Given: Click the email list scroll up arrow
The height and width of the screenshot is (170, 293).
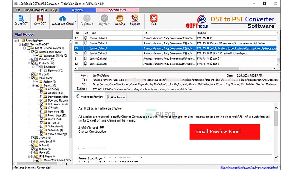Looking at the screenshot, I should click(x=278, y=32).
